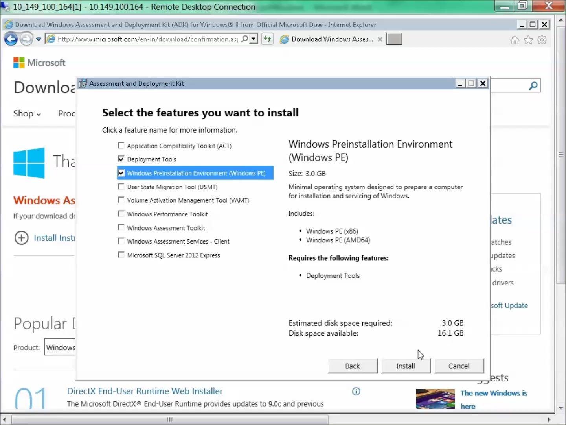The height and width of the screenshot is (425, 566).
Task: Click the Product field showing Windows
Action: pyautogui.click(x=60, y=347)
